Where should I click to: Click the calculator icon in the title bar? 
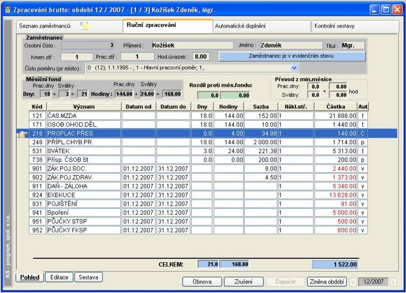(x=8, y=10)
